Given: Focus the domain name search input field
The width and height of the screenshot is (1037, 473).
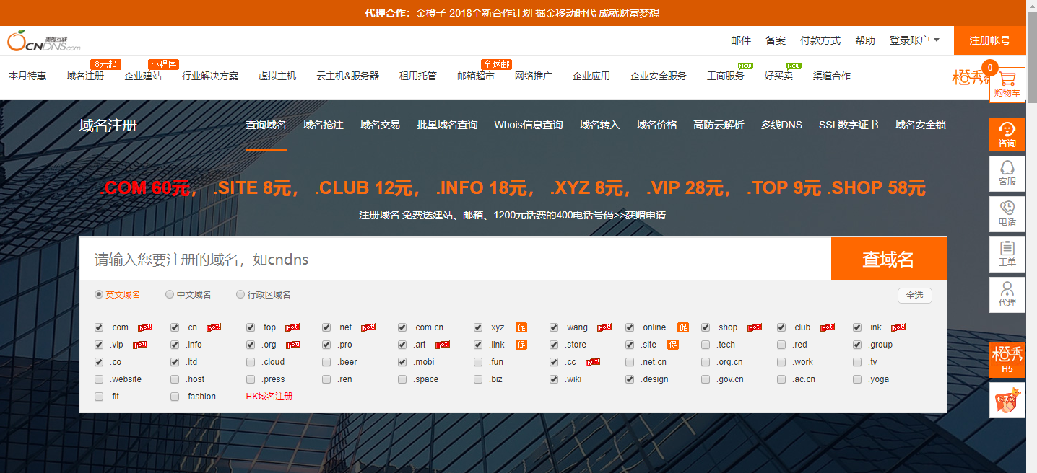Looking at the screenshot, I should [455, 259].
